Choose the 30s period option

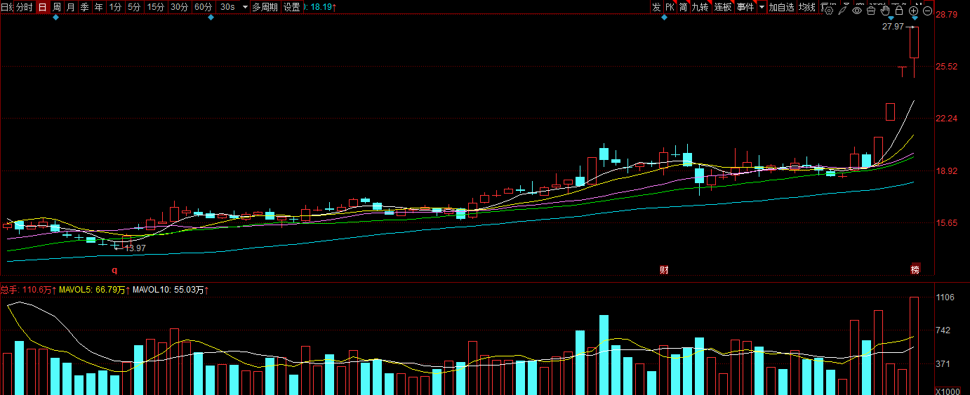(227, 7)
